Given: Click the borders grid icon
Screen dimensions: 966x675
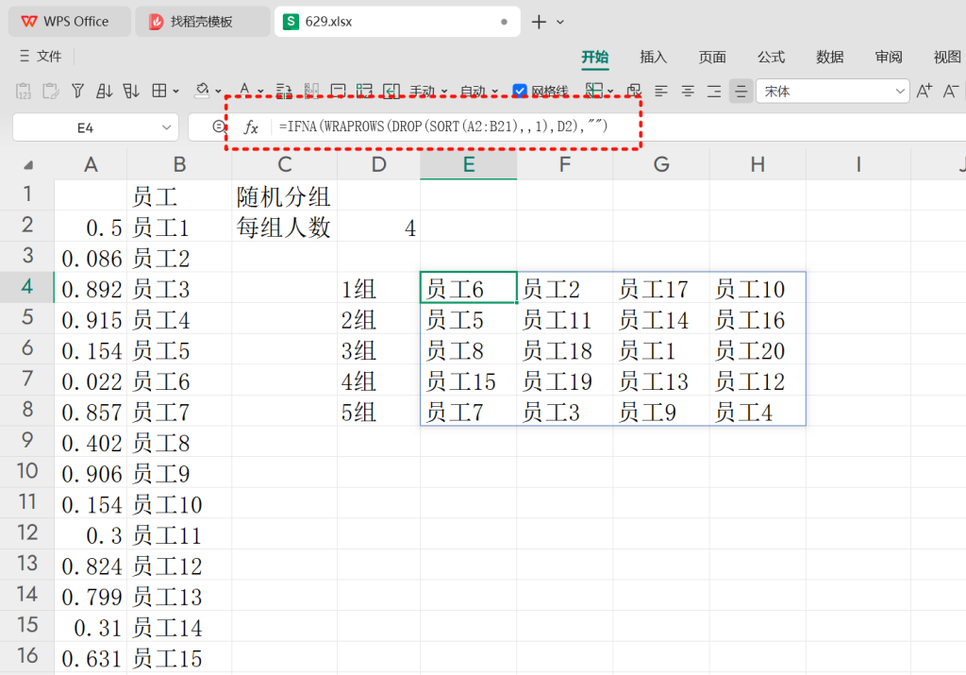Looking at the screenshot, I should click(x=158, y=92).
